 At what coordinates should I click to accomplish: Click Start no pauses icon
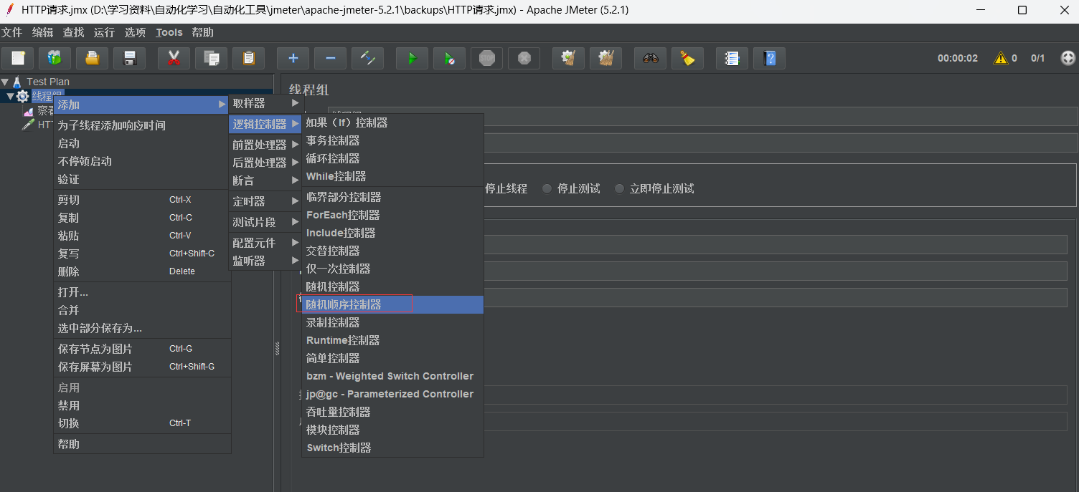[x=449, y=58]
